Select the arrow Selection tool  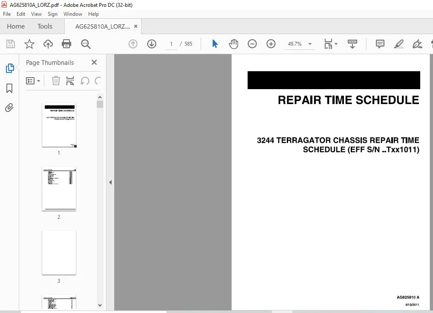pyautogui.click(x=215, y=44)
